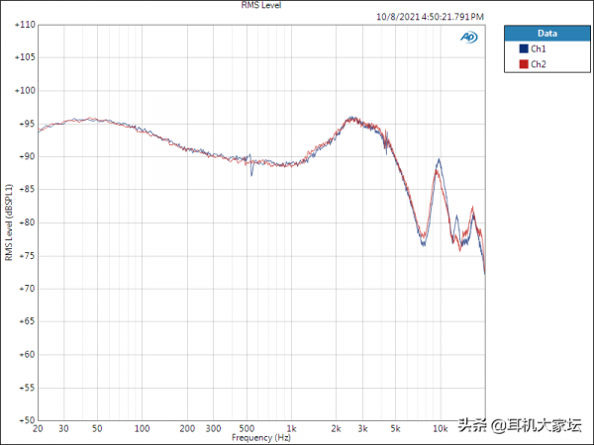The width and height of the screenshot is (594, 445).
Task: Click the vertical RMS Level (dBSPL1) axis title
Action: (10, 222)
